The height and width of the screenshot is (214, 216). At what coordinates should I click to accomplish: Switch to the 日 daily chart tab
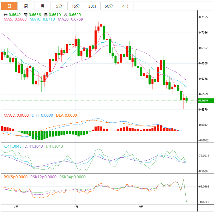pyautogui.click(x=9, y=6)
